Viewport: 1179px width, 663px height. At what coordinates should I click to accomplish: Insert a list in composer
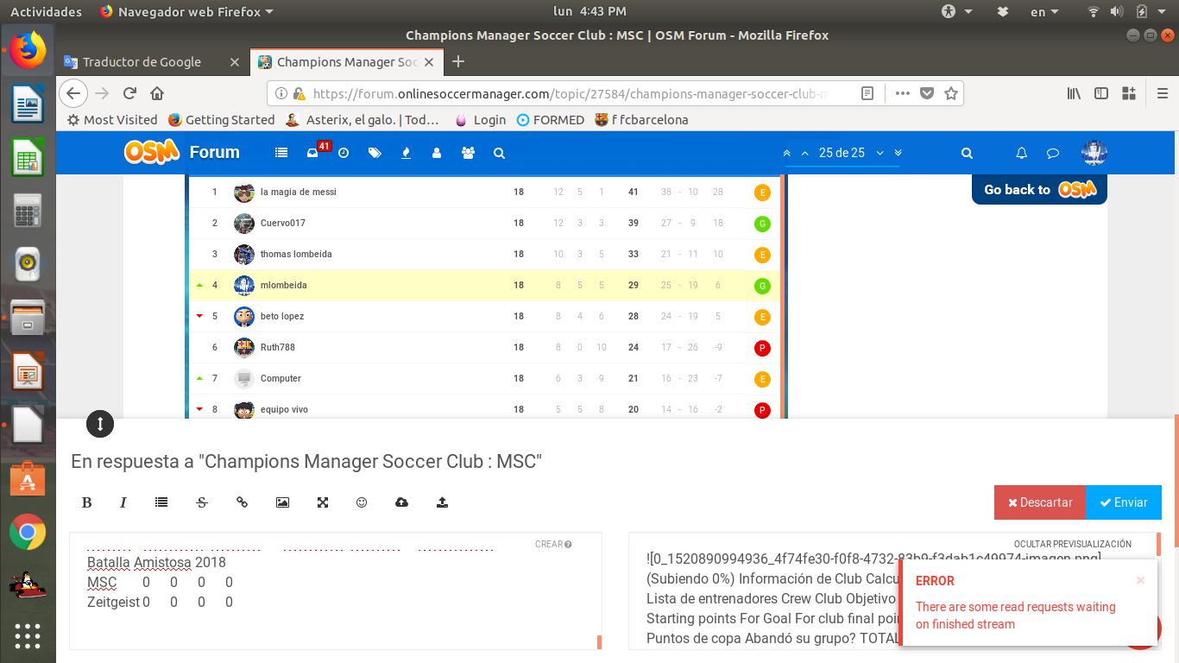tap(161, 502)
